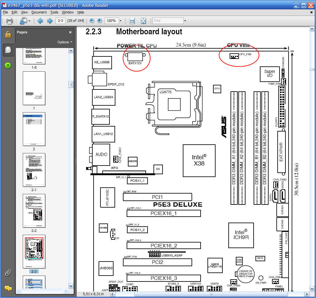316x298 pixels.
Task: Click the Pages panel scroll down arrow
Action: pyautogui.click(x=71, y=286)
